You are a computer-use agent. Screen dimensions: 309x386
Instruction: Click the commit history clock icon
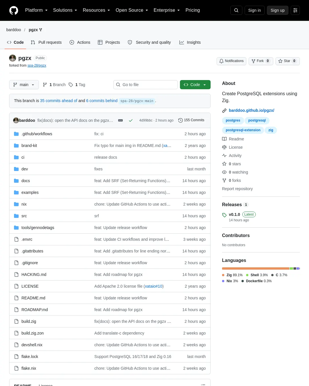coord(180,120)
